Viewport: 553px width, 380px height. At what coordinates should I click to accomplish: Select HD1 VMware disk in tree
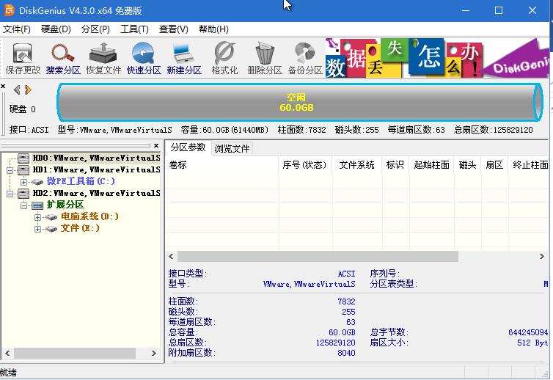(x=96, y=169)
